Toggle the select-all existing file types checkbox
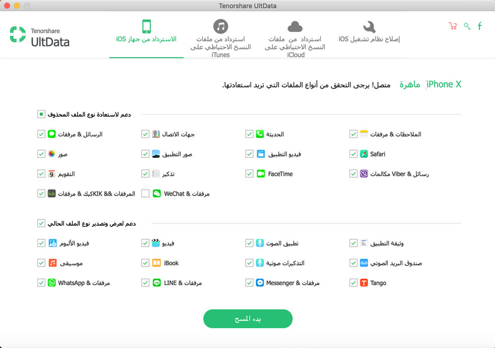495x348 pixels. (41, 223)
